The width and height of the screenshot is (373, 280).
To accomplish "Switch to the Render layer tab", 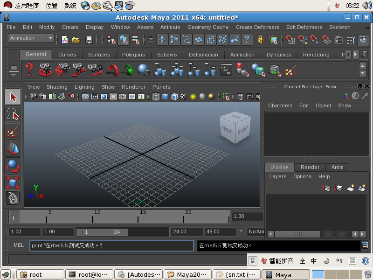I will 310,167.
